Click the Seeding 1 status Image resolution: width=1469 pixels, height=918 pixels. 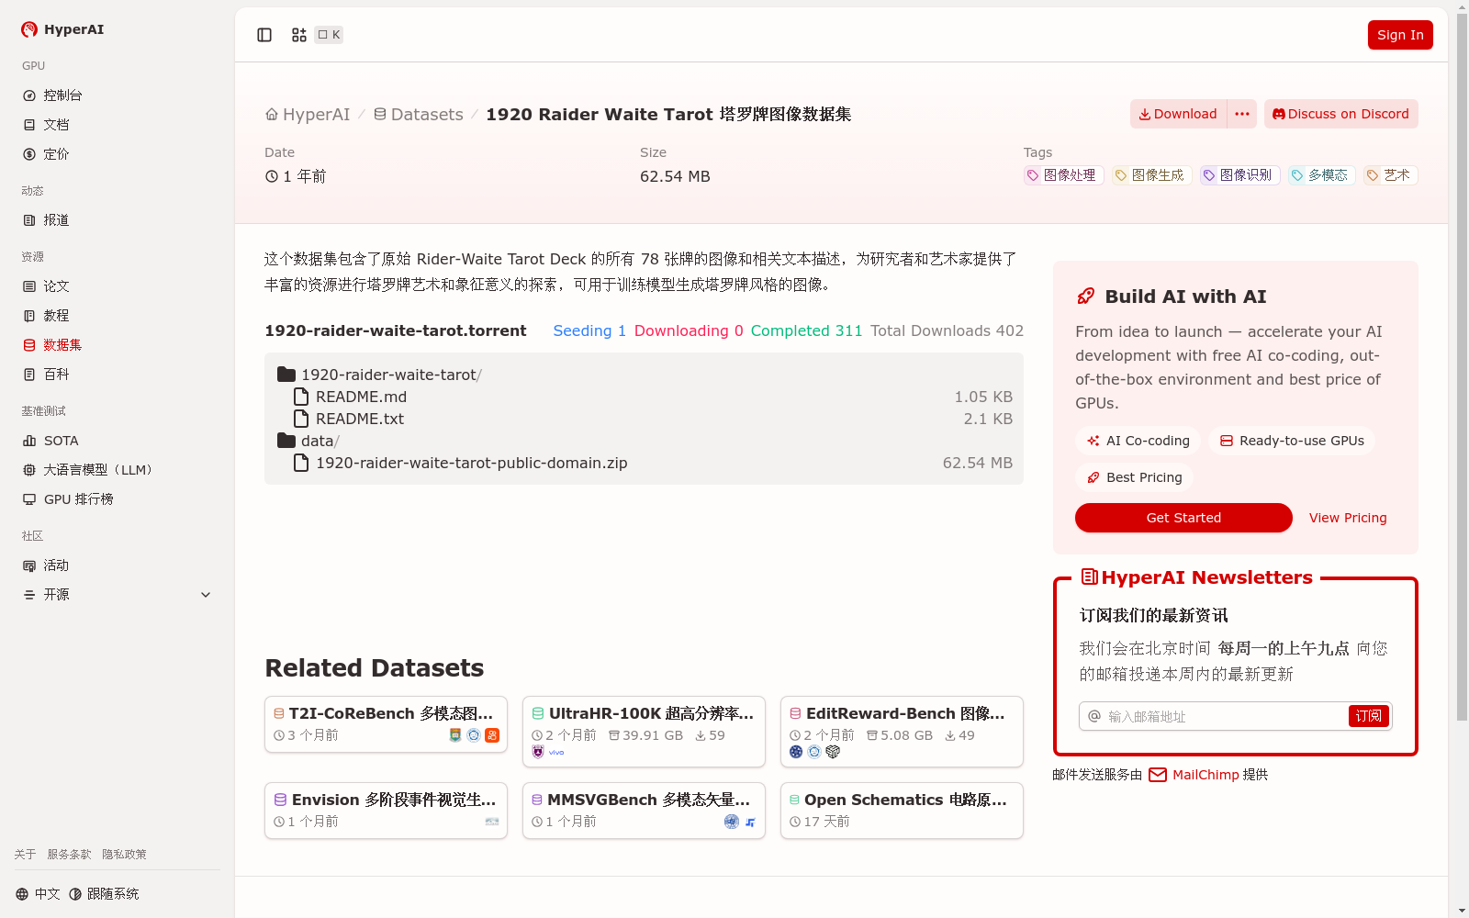[x=589, y=330]
